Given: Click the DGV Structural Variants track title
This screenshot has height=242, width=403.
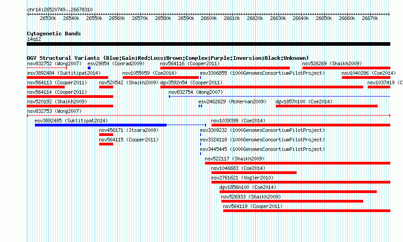Looking at the screenshot, I should (x=168, y=58).
